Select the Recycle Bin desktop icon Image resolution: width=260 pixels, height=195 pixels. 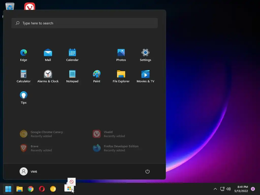click(x=10, y=6)
